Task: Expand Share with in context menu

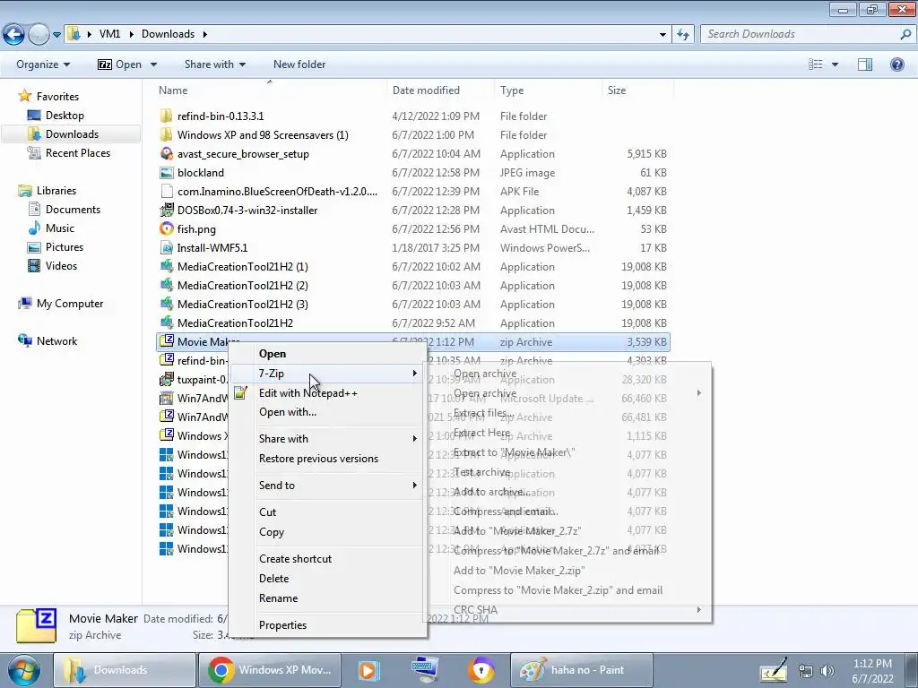Action: (325, 439)
